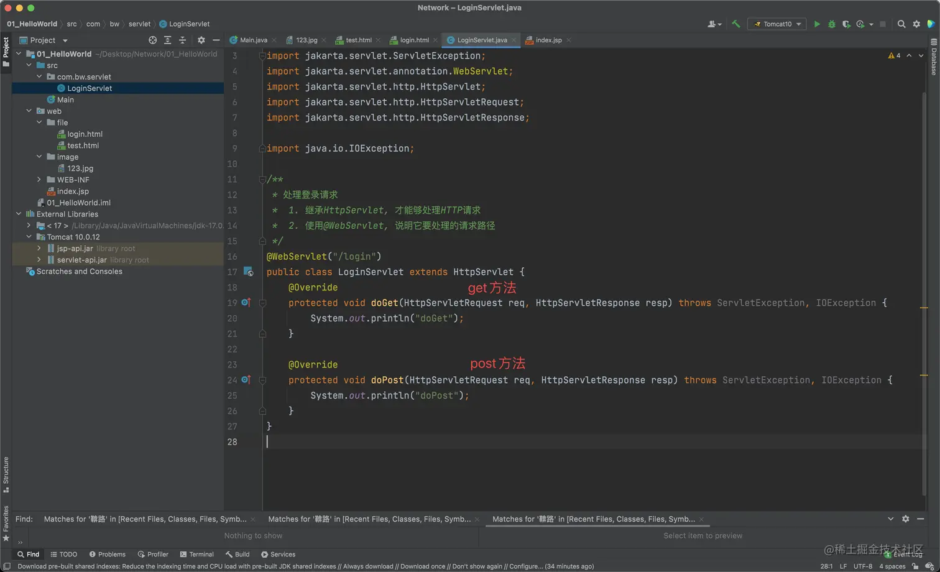940x572 pixels.
Task: Jump to next highlighted warning
Action: [921, 55]
